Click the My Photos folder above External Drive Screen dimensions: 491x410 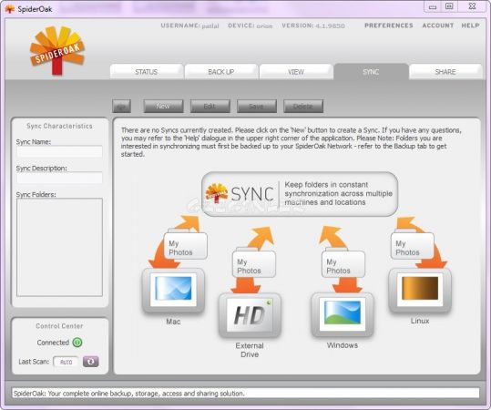(254, 263)
